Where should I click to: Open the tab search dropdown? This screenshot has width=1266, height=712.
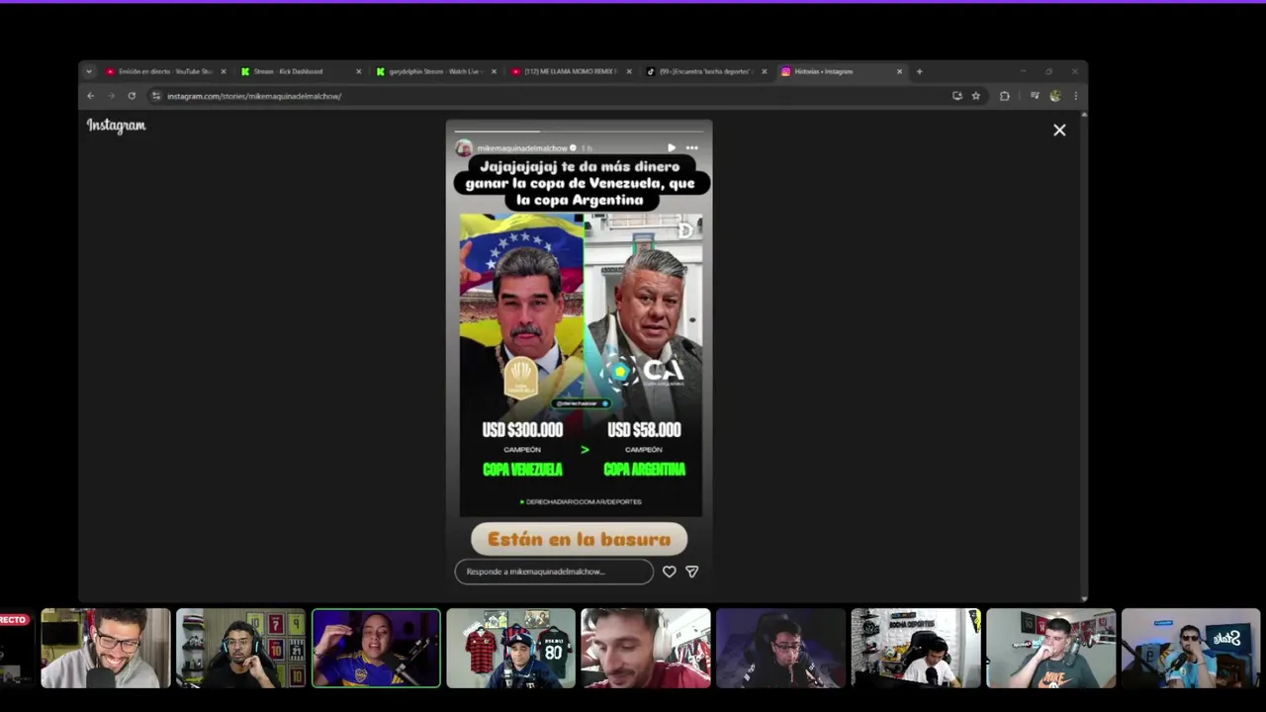tap(89, 71)
